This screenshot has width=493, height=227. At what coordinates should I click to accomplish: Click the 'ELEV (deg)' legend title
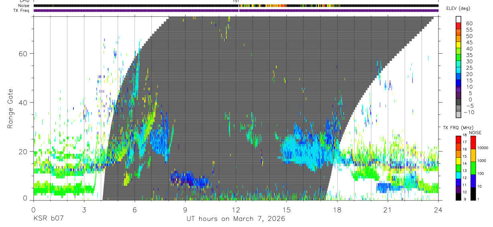point(458,8)
